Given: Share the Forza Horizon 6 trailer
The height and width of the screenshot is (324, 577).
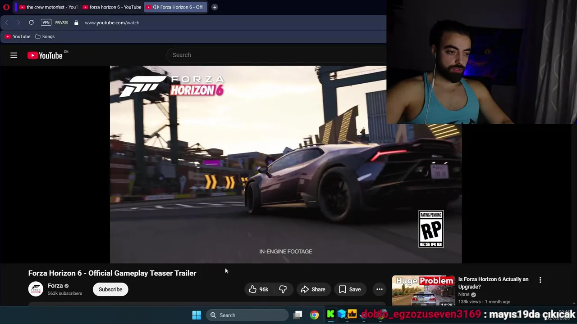Looking at the screenshot, I should pos(313,289).
